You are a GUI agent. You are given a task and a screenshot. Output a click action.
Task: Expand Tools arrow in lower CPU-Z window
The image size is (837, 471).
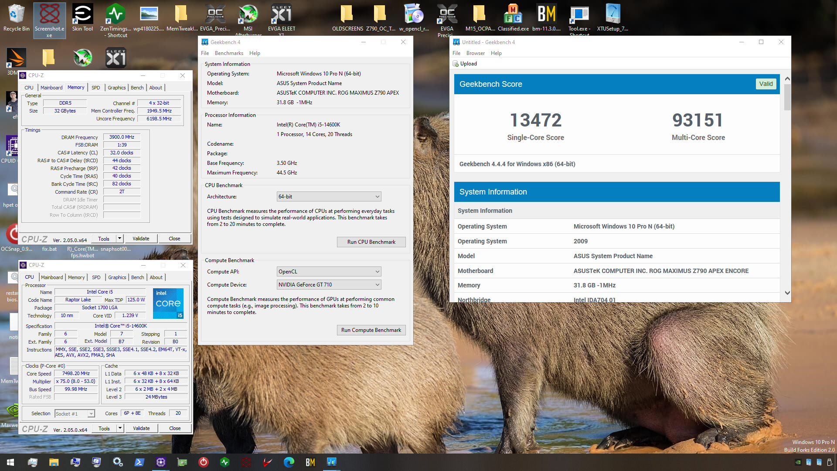(x=120, y=428)
